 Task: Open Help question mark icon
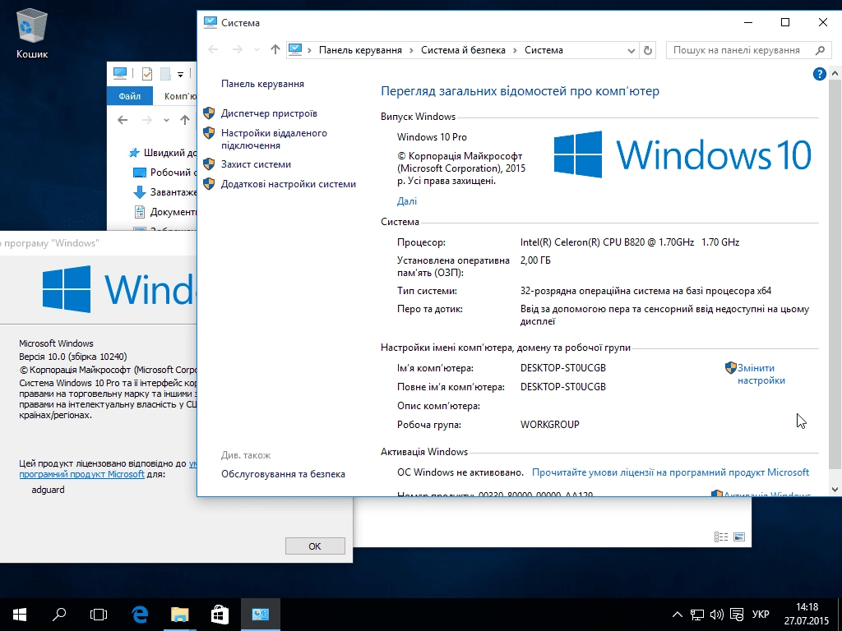pos(820,74)
